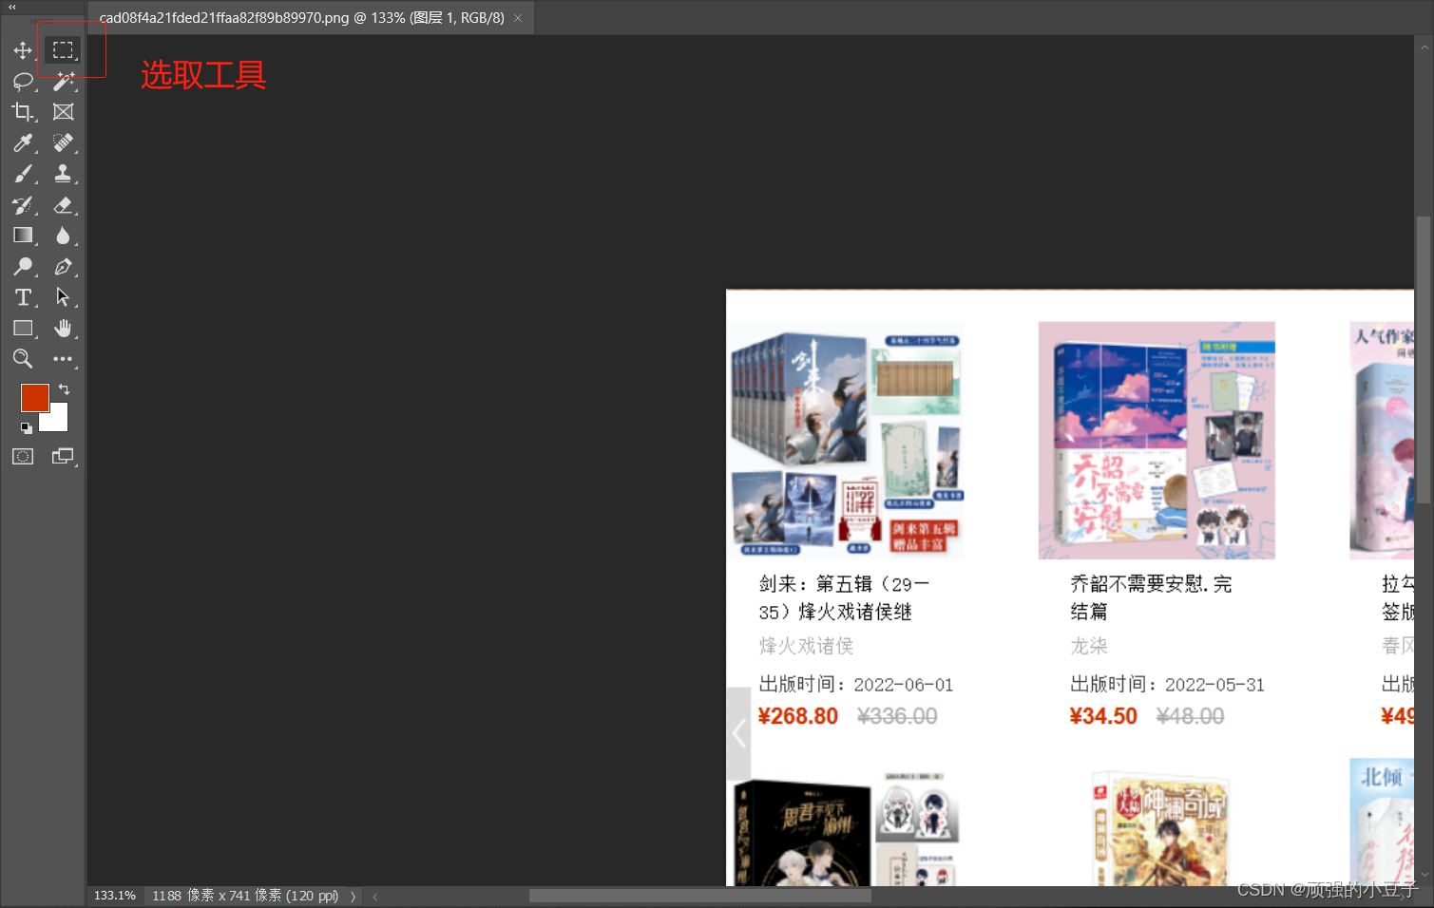Select the Eyedropper tool

[x=23, y=143]
